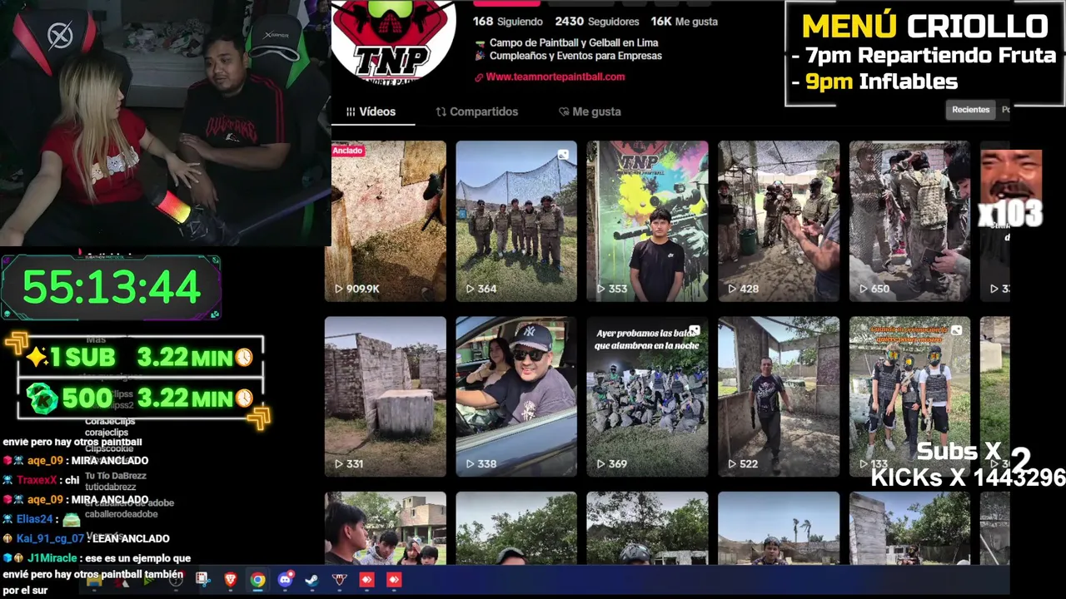Image resolution: width=1066 pixels, height=599 pixels.
Task: Open the car selfie video with 338 views
Action: coord(516,396)
